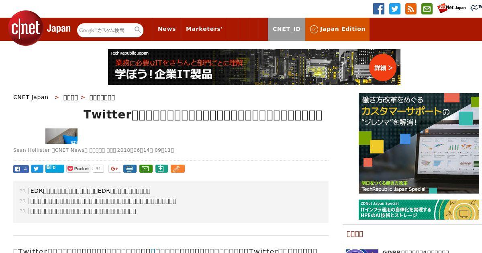Open the second breadcrumb category link
The image size is (482, 253).
click(71, 97)
